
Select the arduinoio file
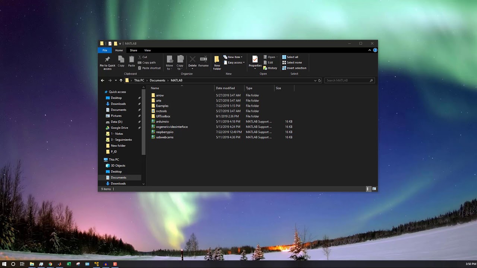pyautogui.click(x=162, y=121)
